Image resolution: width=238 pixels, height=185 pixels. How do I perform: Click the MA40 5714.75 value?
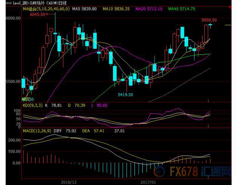(x=182, y=9)
